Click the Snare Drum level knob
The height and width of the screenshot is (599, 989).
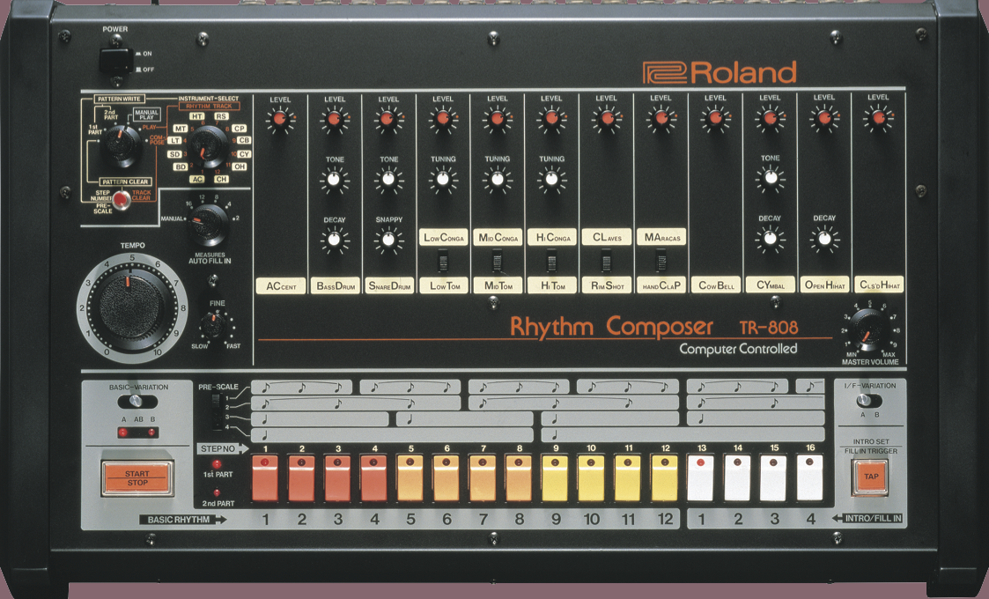[388, 119]
